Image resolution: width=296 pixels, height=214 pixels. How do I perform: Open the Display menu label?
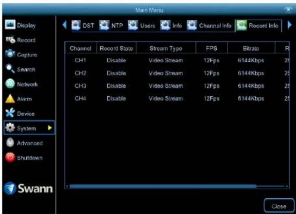[26, 25]
